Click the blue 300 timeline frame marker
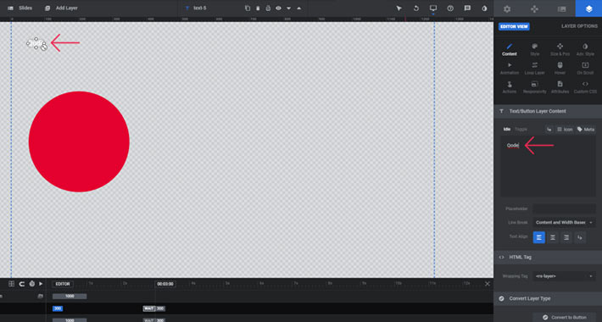The width and height of the screenshot is (602, 322). coord(58,308)
